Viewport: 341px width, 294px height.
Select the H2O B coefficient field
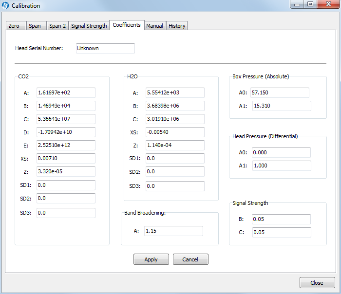click(175, 106)
